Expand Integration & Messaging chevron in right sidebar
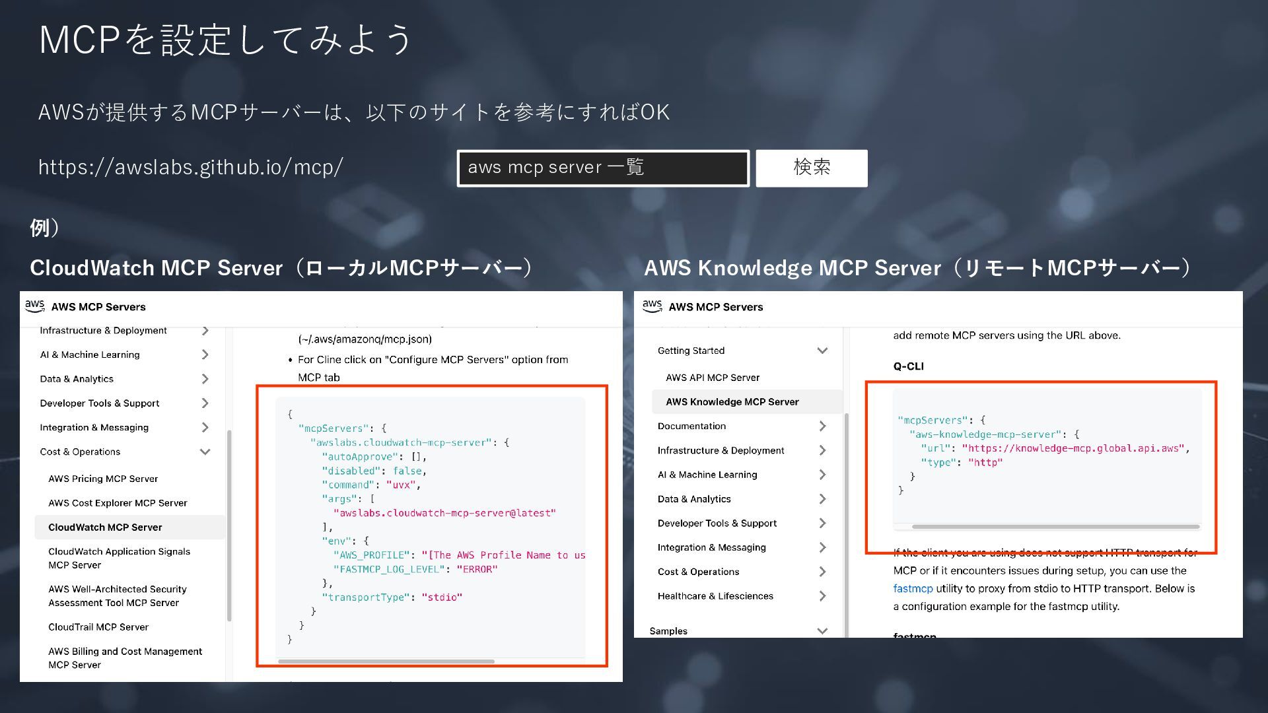 822,547
